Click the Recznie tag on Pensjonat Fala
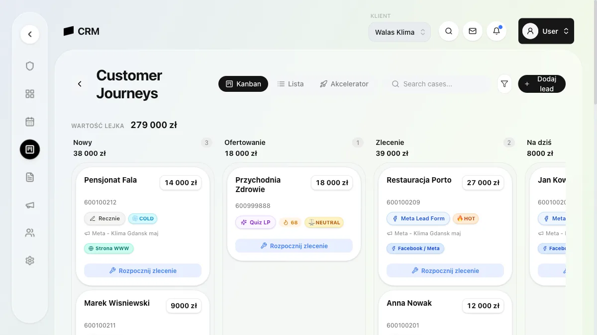597x335 pixels. [x=104, y=218]
